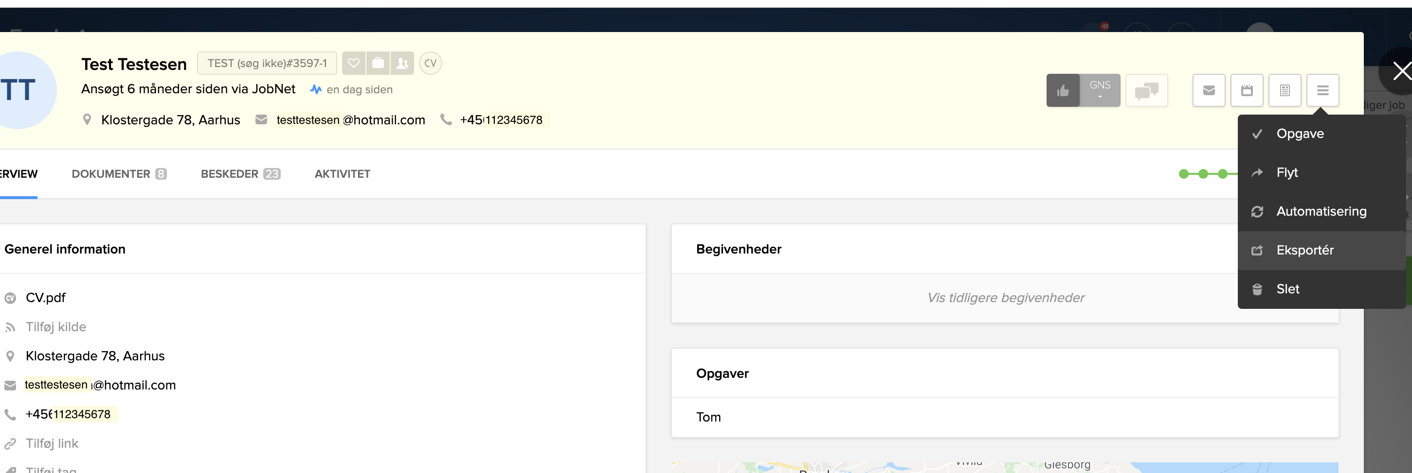Screen dimensions: 1412x473
Task: Open the round CV badge
Action: [430, 64]
